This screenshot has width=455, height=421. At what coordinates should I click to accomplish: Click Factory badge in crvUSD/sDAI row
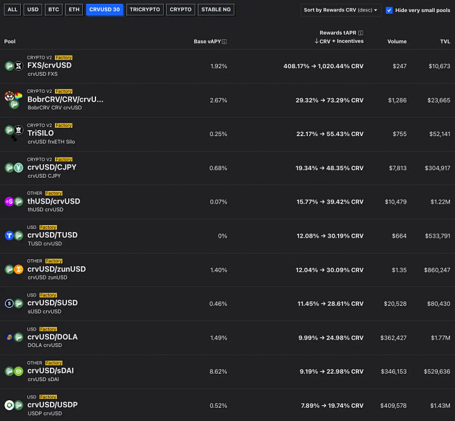click(54, 363)
